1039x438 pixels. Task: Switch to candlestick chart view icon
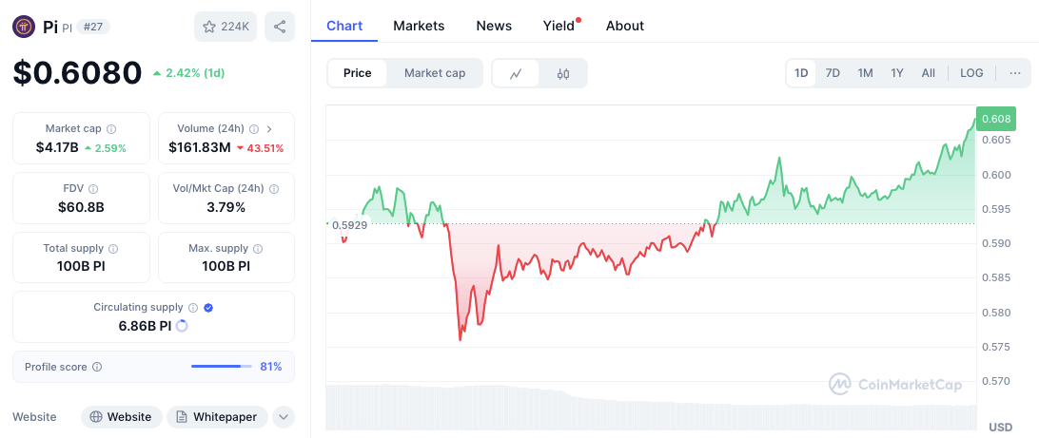[x=562, y=73]
